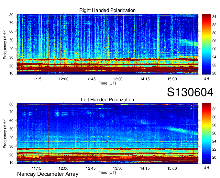Click the S130604 observation label
Viewport: 220px width, 178px height.
coord(190,92)
